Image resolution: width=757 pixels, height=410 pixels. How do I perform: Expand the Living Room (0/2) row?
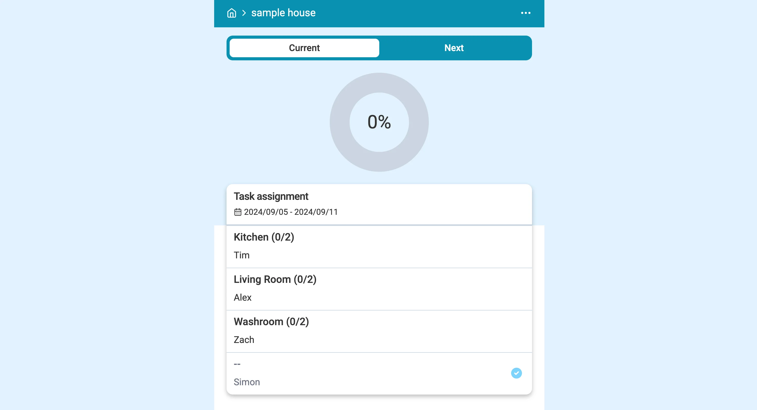click(379, 289)
